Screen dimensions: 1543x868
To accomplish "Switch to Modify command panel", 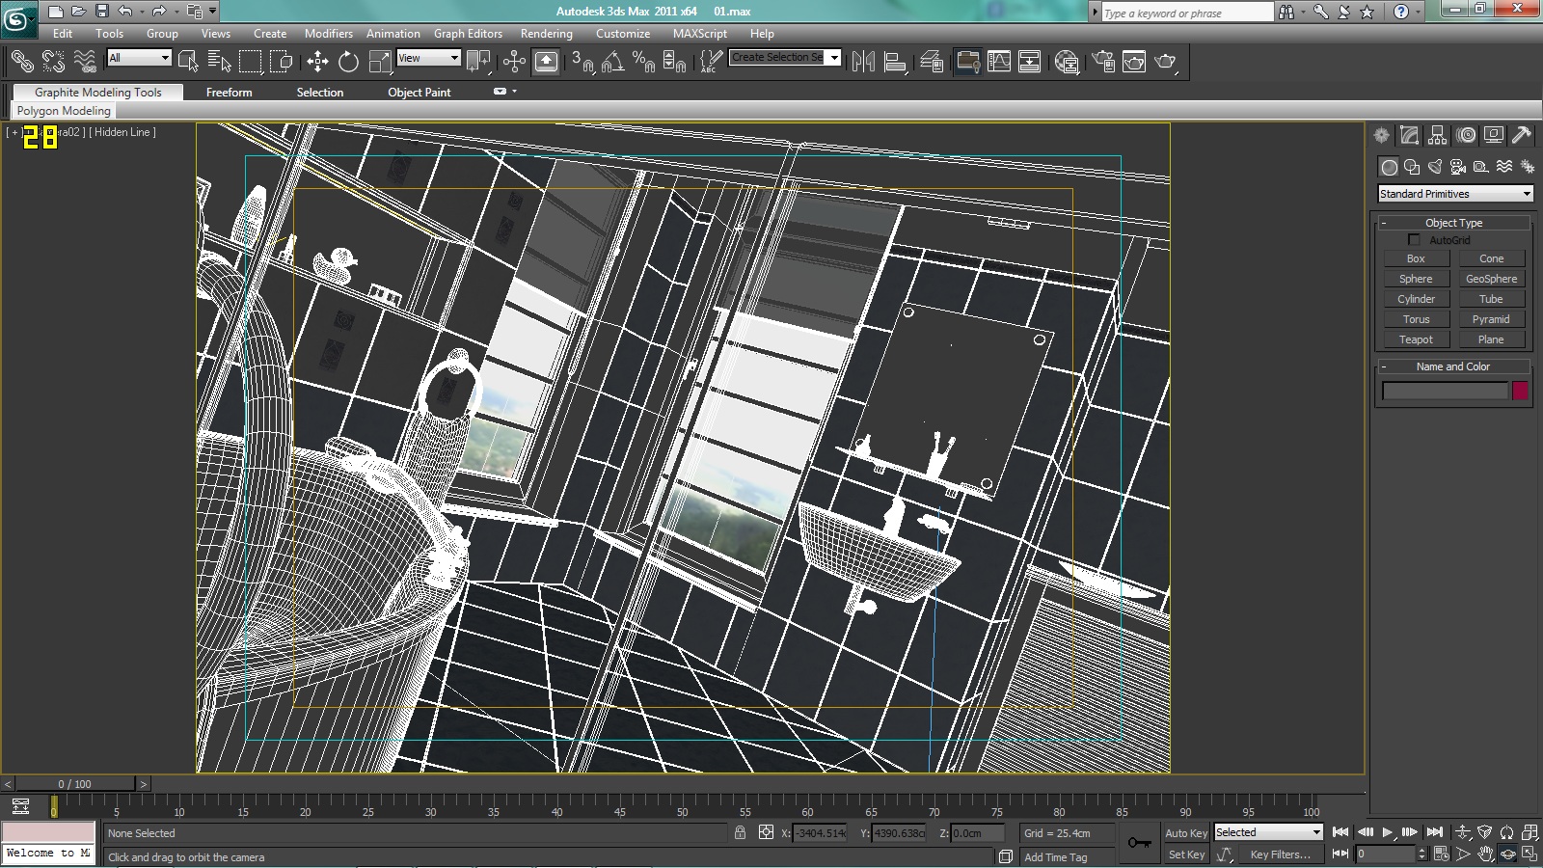I will pyautogui.click(x=1410, y=135).
